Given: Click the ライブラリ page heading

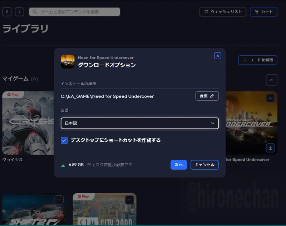Looking at the screenshot, I should [25, 29].
